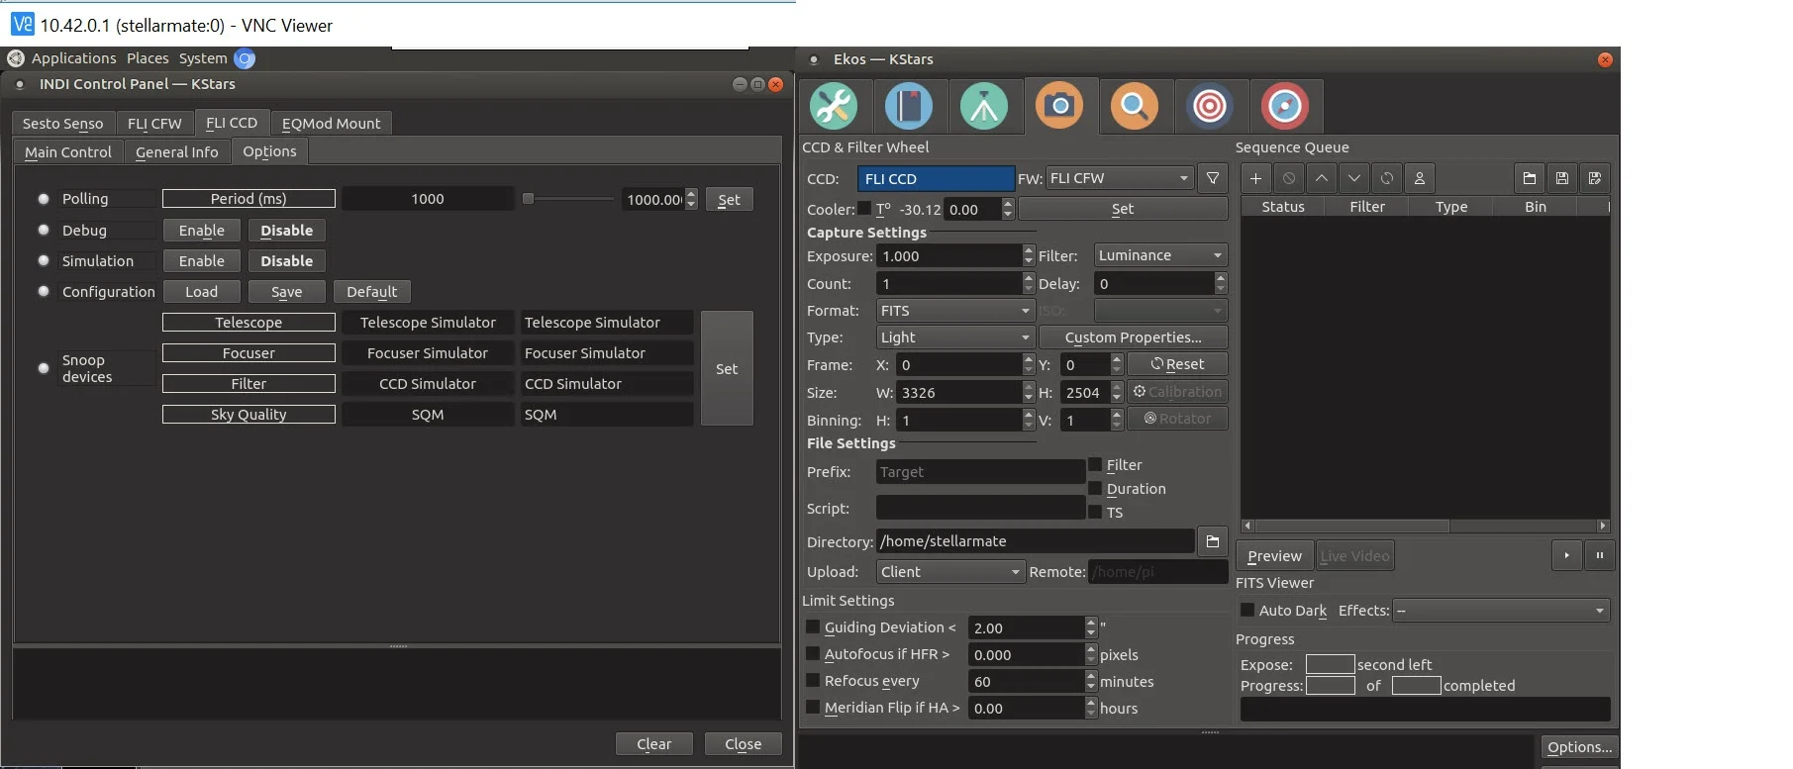1793x769 pixels.
Task: Click the remove job circle icon
Action: click(x=1288, y=178)
